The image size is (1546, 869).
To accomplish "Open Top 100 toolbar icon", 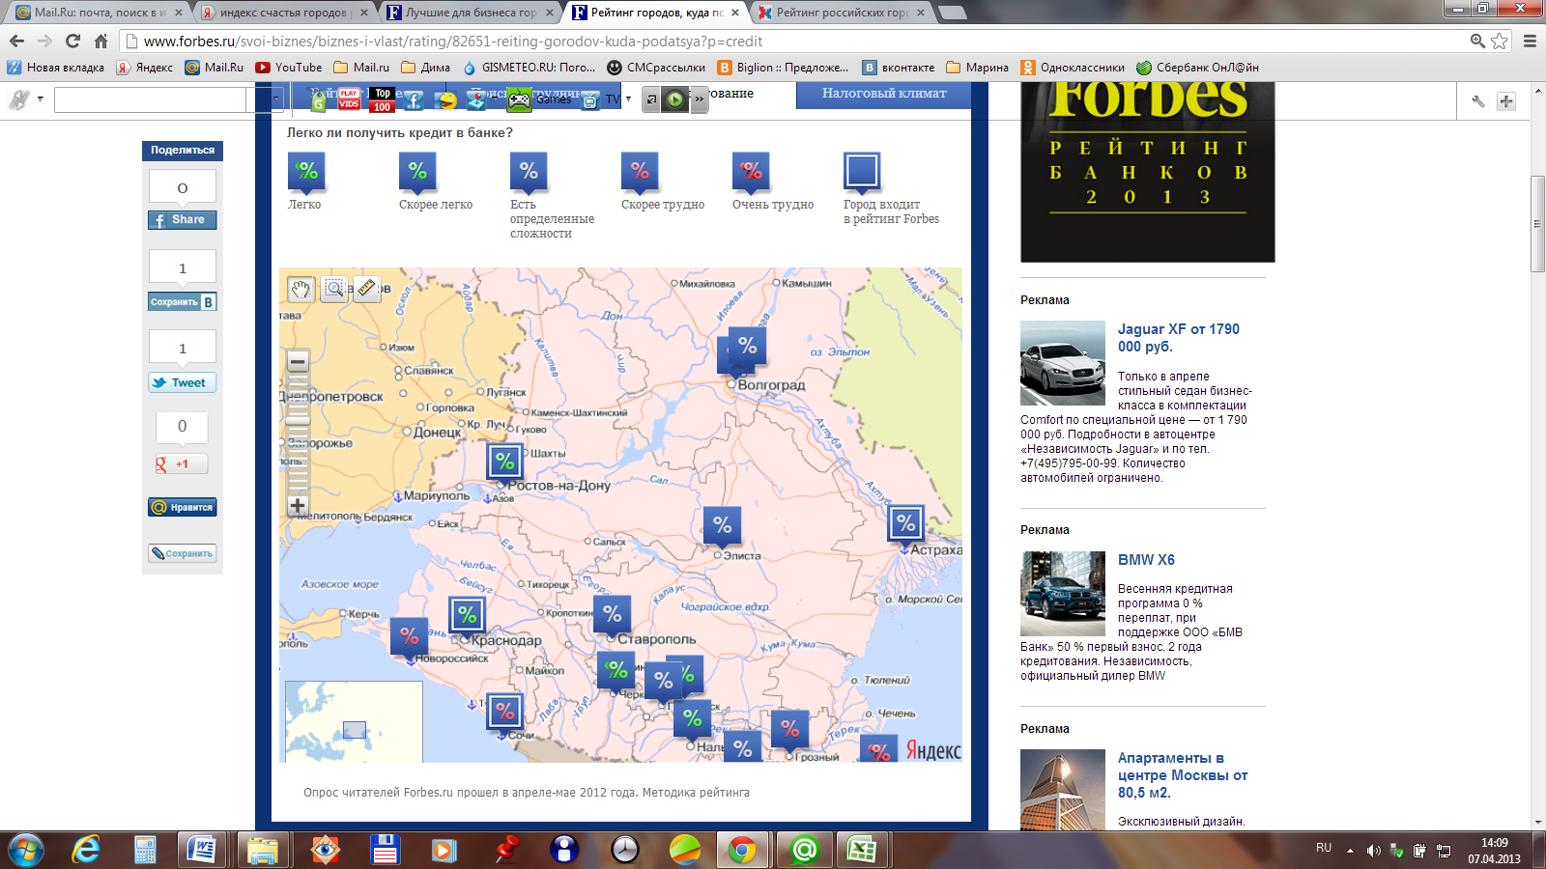I will click(x=382, y=99).
